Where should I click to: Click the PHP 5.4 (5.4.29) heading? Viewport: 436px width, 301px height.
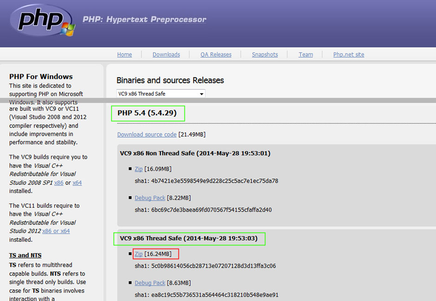(147, 113)
